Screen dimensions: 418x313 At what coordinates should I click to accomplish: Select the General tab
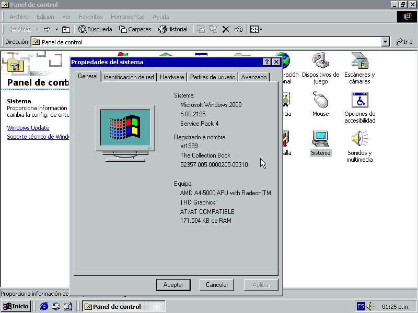click(87, 76)
